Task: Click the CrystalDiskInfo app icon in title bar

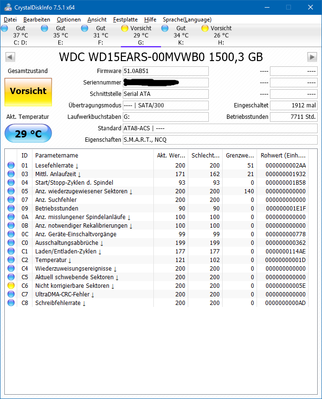Action: [8, 7]
